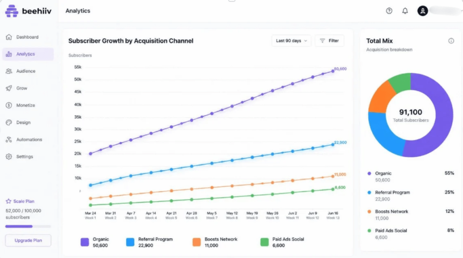Toggle the Organic series in chart legend
463x258 pixels.
[x=95, y=242]
